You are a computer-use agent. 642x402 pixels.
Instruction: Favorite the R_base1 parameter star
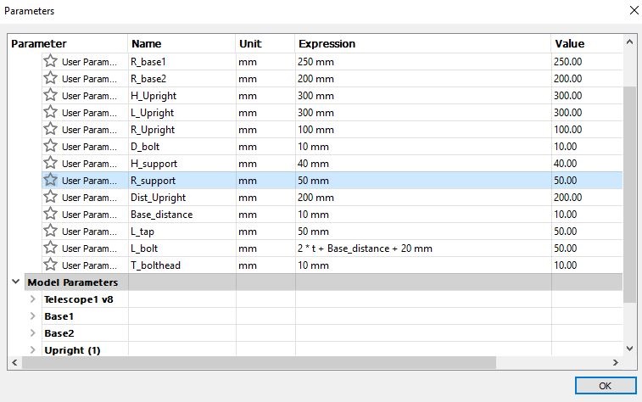click(x=50, y=61)
